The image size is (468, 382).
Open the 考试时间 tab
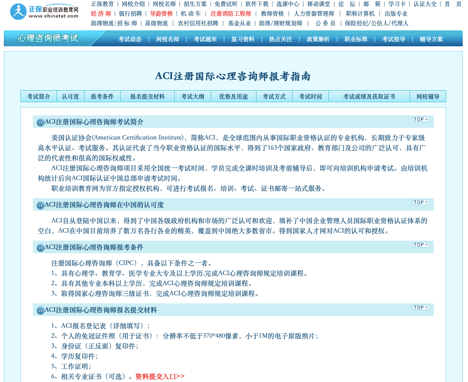311,96
